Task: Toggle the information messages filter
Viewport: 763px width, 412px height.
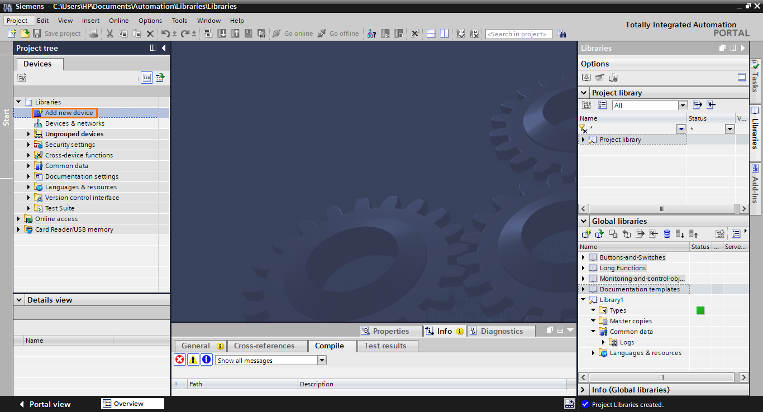Action: [x=206, y=359]
